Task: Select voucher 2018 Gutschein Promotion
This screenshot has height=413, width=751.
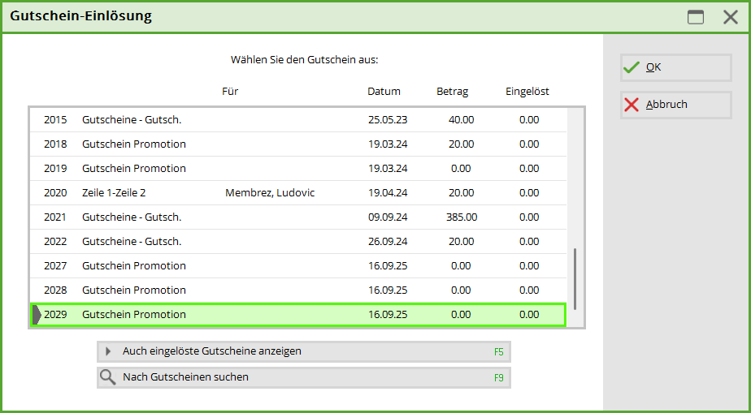Action: [x=297, y=144]
